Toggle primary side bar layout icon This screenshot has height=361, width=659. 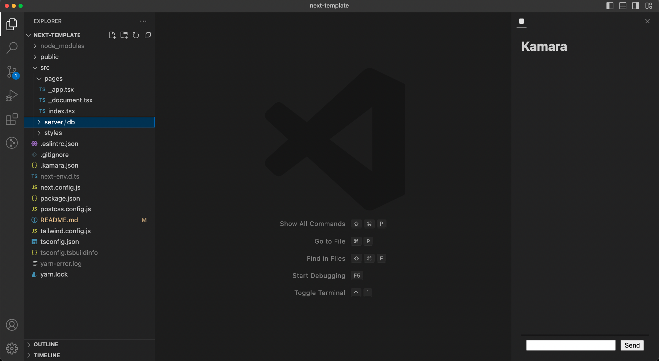click(610, 5)
